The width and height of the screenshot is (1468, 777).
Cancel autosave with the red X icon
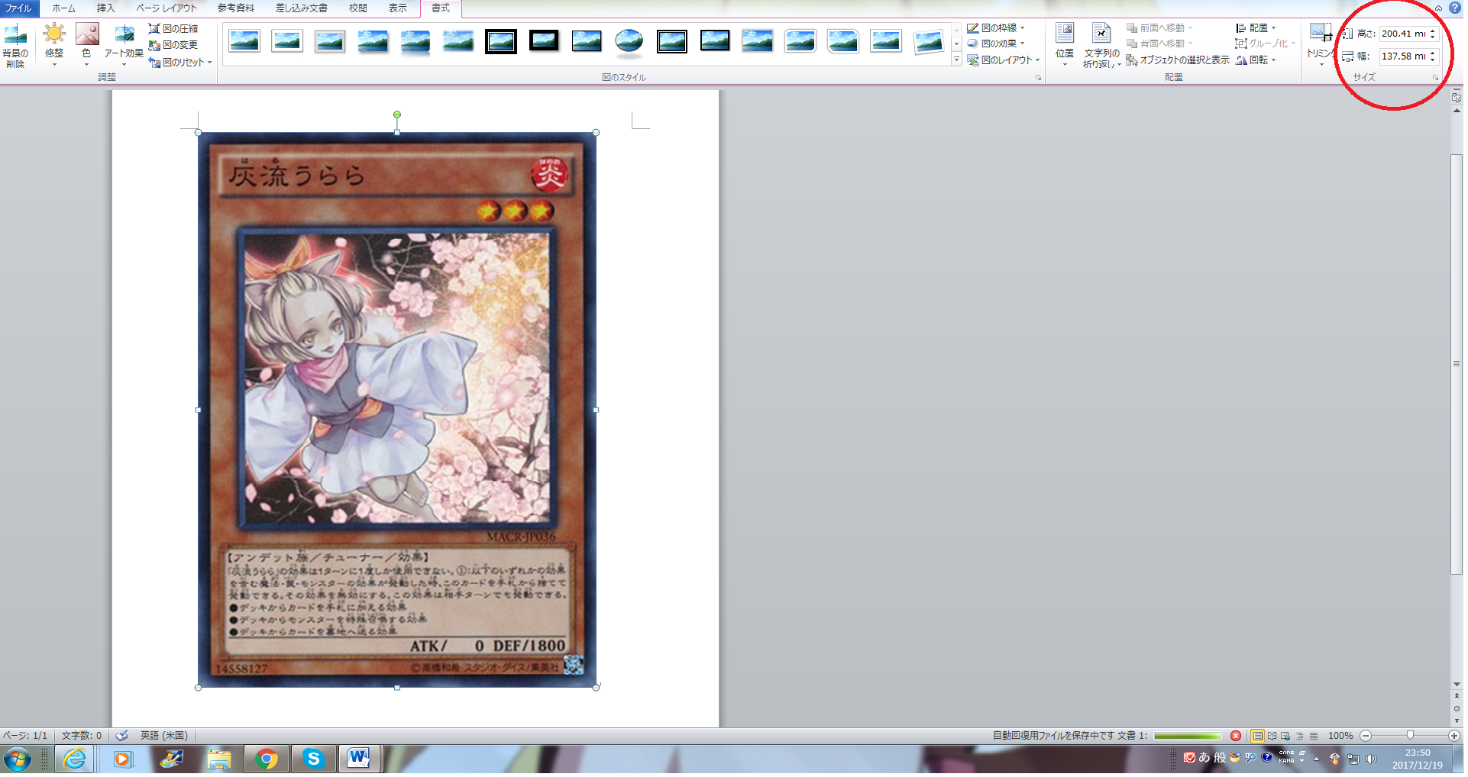(x=1236, y=736)
